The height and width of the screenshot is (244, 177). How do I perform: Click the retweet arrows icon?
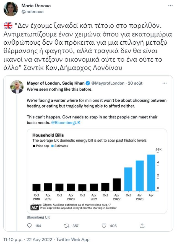point(66,226)
